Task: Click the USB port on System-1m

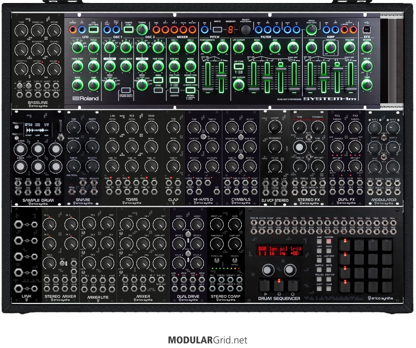Action: 367,29
